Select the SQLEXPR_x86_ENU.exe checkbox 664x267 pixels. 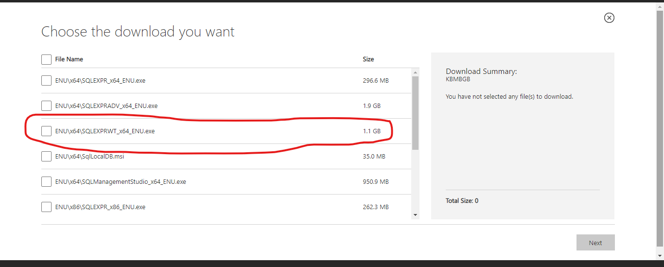46,207
